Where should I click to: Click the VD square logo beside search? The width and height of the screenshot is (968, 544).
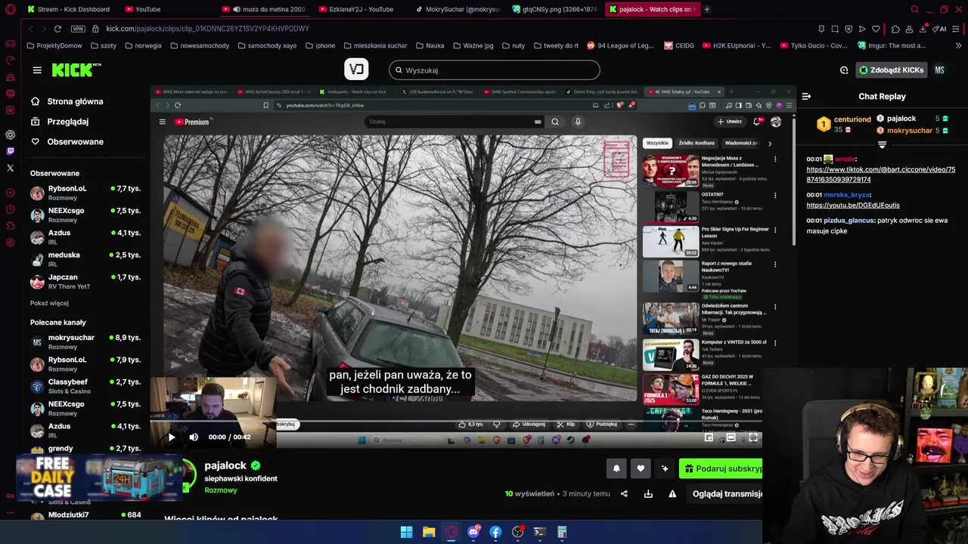pos(356,70)
